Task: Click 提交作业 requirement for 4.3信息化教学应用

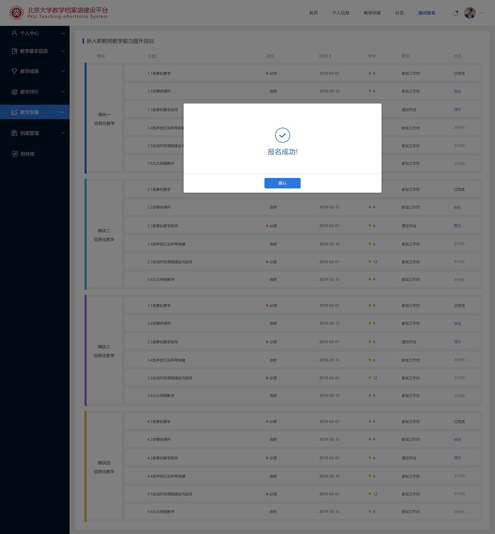Action: pos(409,458)
